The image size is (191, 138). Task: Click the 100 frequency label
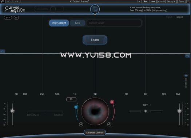click(x=25, y=94)
